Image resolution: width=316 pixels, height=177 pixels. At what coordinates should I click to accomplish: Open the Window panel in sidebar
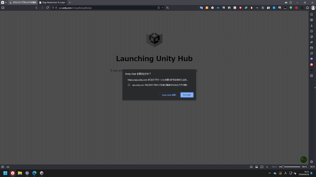point(312,48)
